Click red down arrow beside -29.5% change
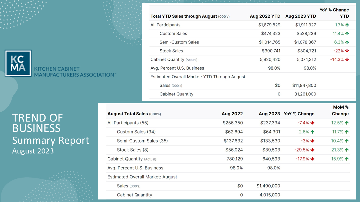360x202 pixels. tap(312, 150)
